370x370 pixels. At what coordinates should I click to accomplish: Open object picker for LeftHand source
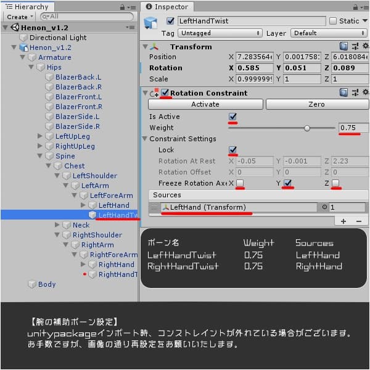(324, 207)
